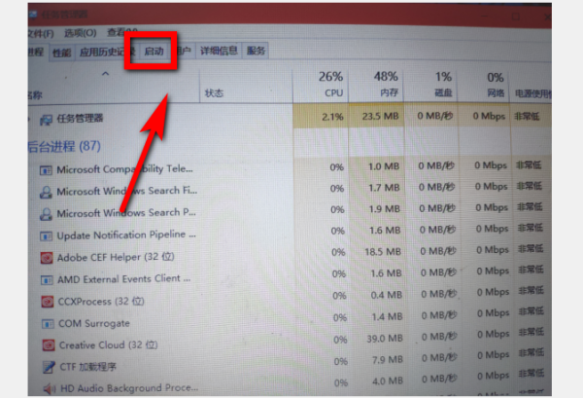The height and width of the screenshot is (398, 583).
Task: Sort by the 网络 column header
Action: (484, 86)
